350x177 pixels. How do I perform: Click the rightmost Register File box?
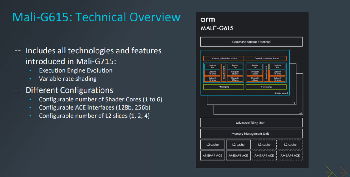coord(277,66)
